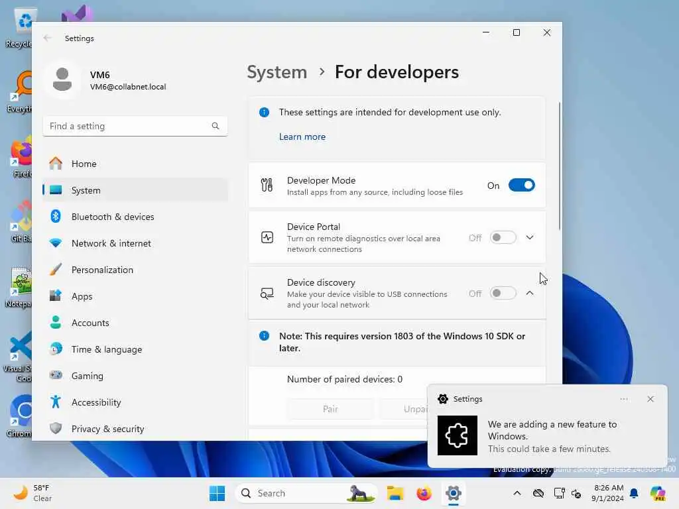Show hidden icons tray chevron
Image resolution: width=679 pixels, height=509 pixels.
[x=517, y=493]
